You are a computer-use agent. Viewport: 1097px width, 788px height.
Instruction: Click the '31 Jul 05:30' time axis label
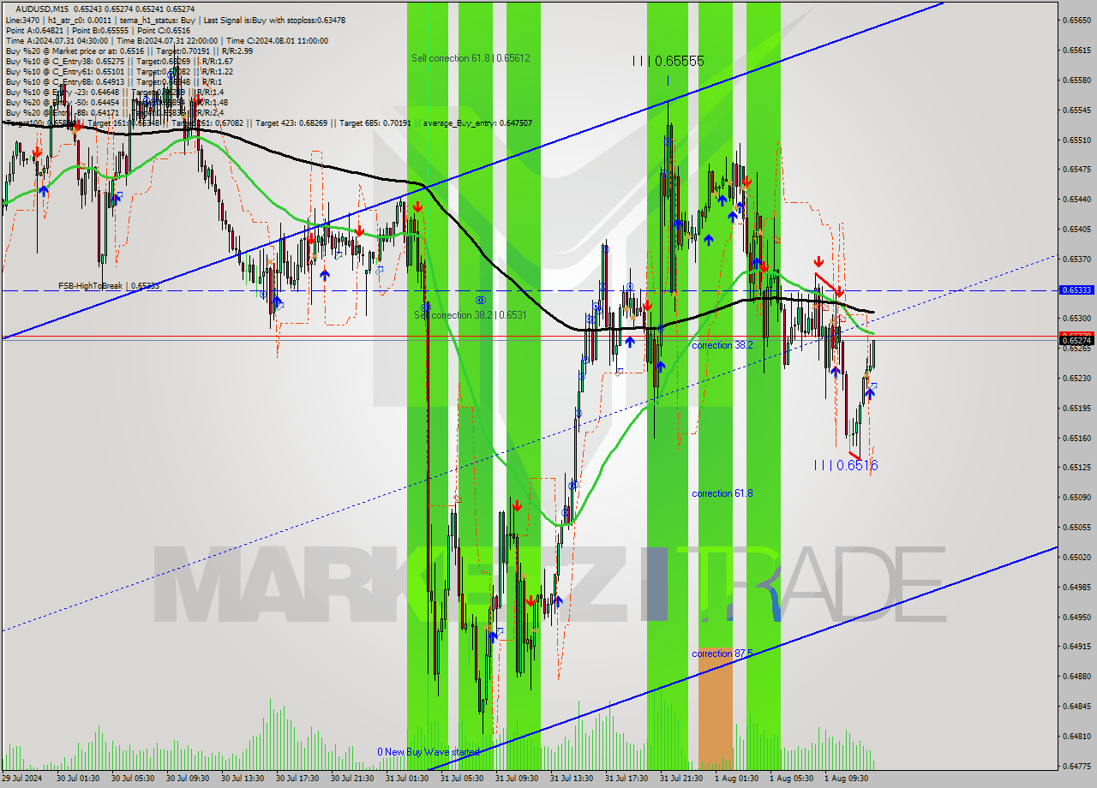coord(461,779)
